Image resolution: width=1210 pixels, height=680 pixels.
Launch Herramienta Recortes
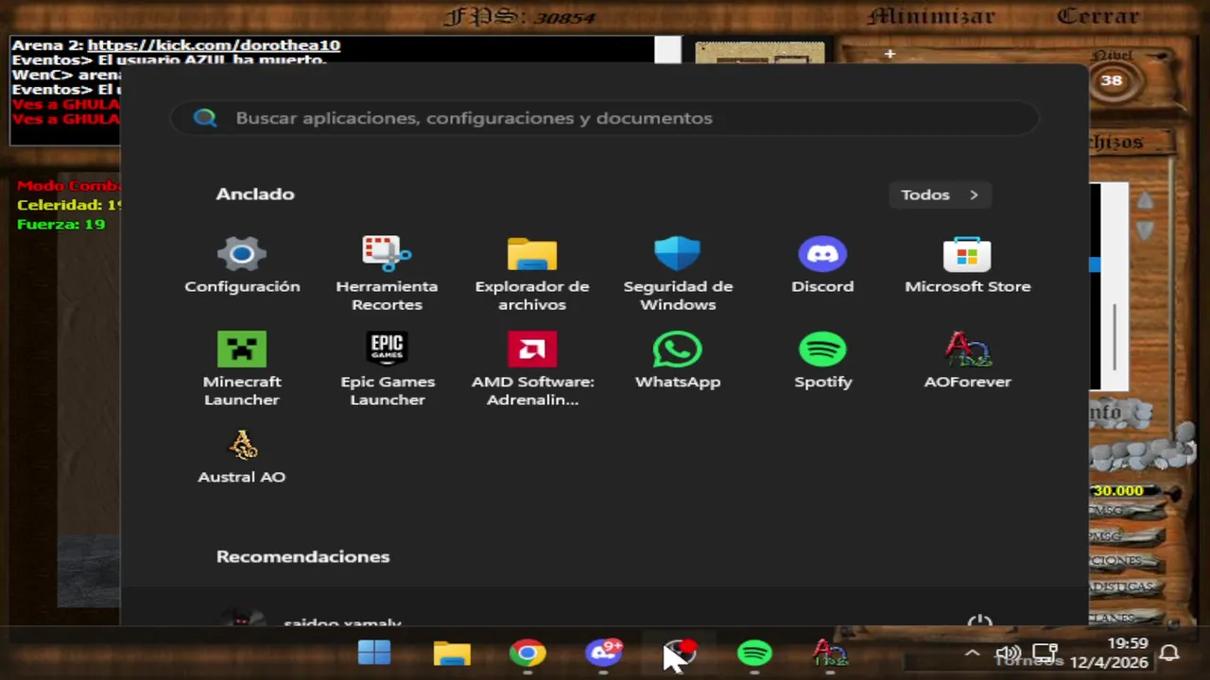point(387,274)
